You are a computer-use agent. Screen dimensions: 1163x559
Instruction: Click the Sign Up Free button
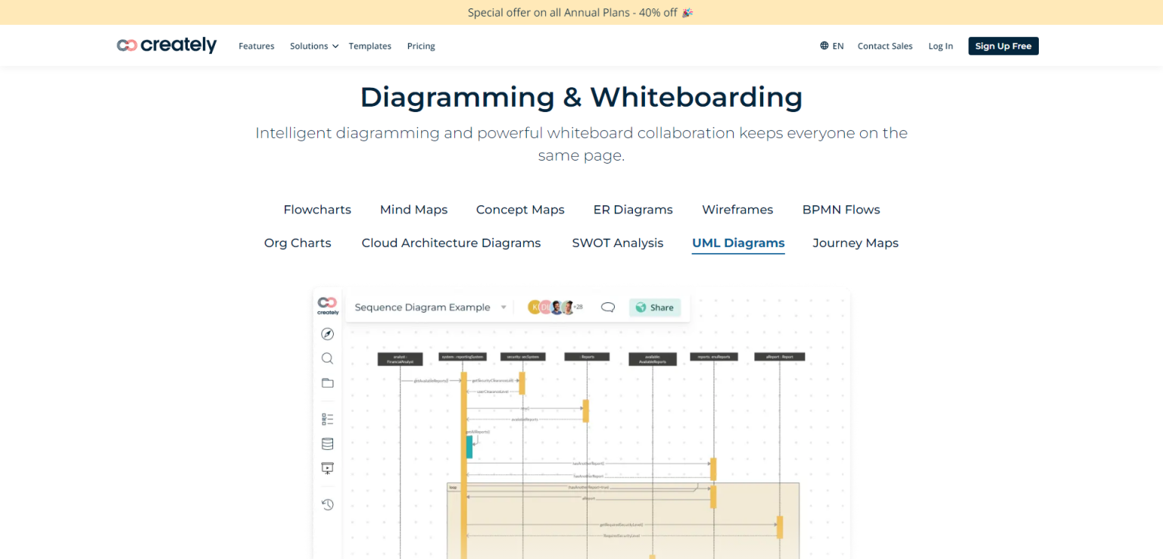pos(1003,45)
